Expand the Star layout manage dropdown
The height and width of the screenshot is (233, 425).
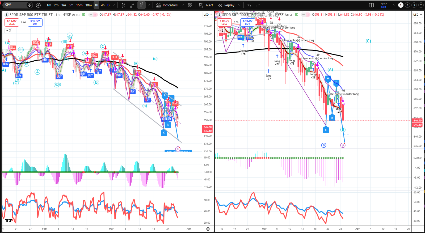394,5
